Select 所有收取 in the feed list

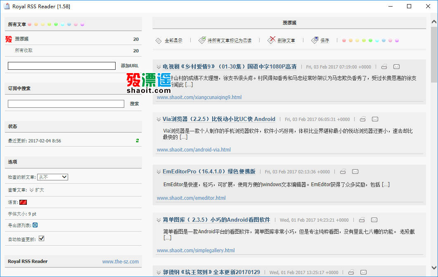[24, 50]
